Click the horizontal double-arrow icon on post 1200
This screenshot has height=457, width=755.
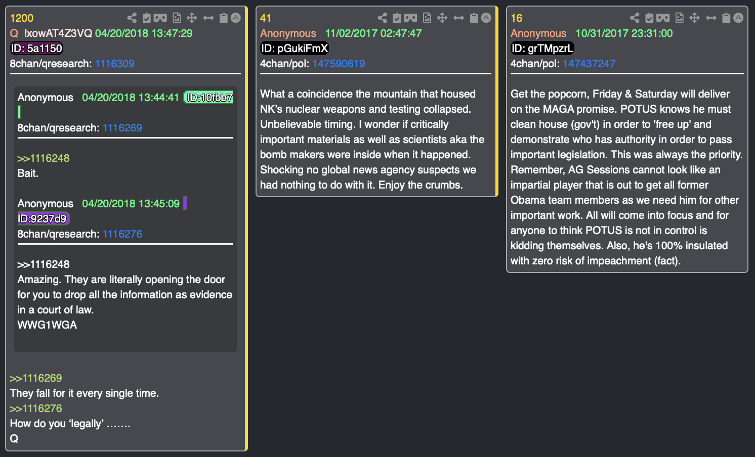[x=208, y=18]
